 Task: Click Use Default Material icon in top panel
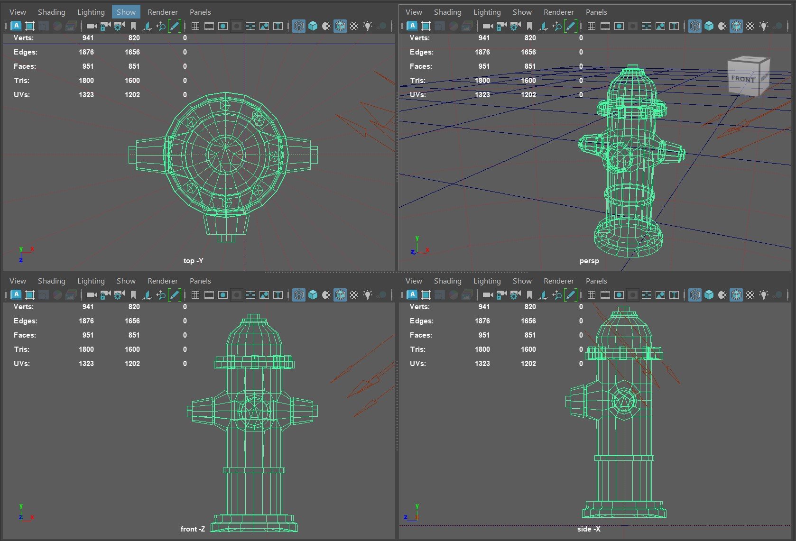[x=326, y=26]
